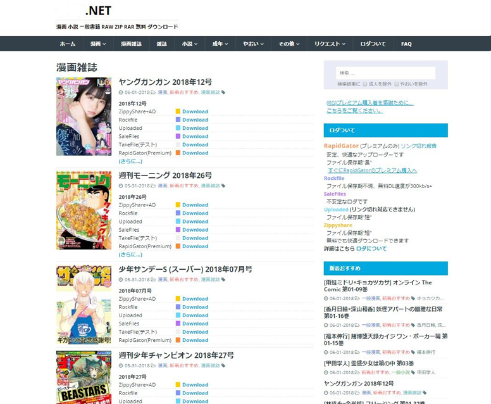Click yellow ZippyShare icon for 週刊モーニング
This screenshot has width=491, height=404.
coord(178,205)
